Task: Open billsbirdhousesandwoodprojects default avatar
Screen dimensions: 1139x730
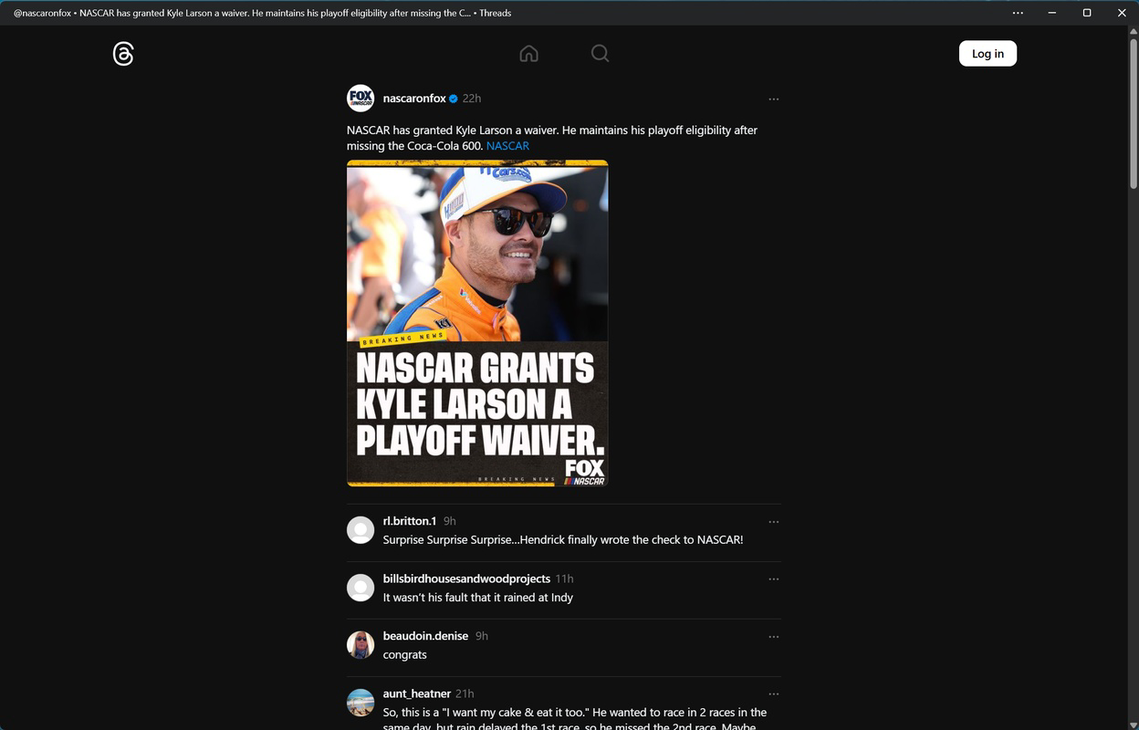Action: pos(361,588)
